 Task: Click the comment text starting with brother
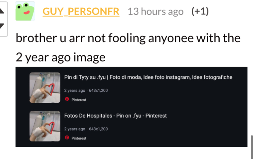[x=128, y=48]
